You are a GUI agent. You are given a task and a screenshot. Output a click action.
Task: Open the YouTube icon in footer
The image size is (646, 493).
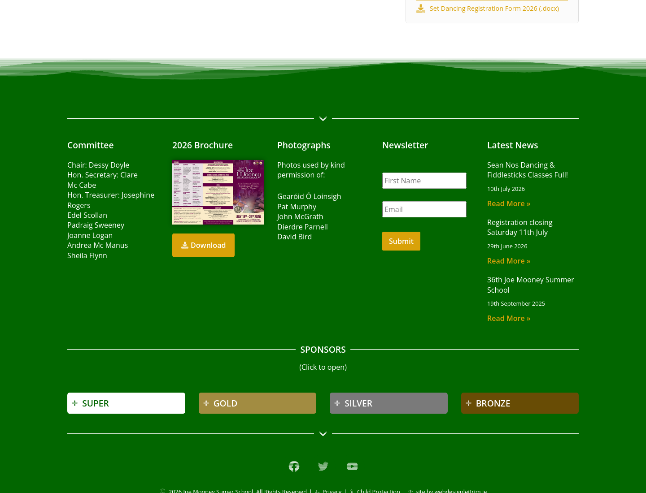coord(352,467)
